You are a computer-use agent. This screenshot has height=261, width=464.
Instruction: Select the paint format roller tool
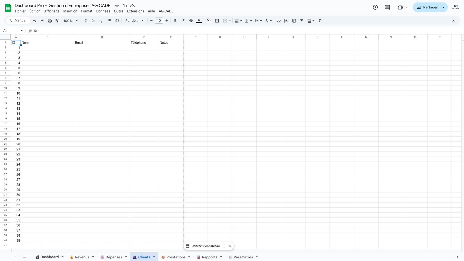(x=57, y=21)
